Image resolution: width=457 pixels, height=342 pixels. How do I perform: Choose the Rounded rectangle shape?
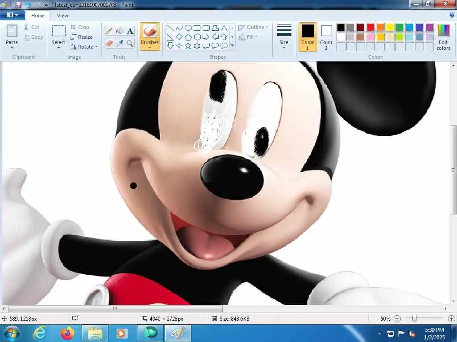click(x=206, y=28)
